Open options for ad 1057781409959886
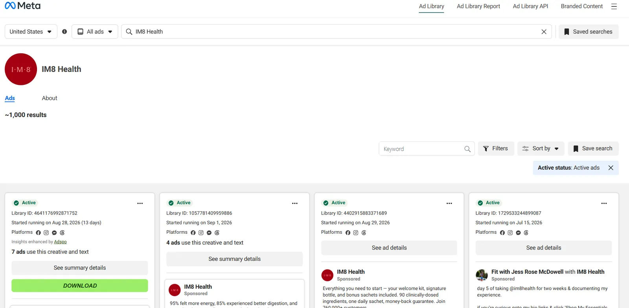Image resolution: width=629 pixels, height=308 pixels. tap(295, 203)
